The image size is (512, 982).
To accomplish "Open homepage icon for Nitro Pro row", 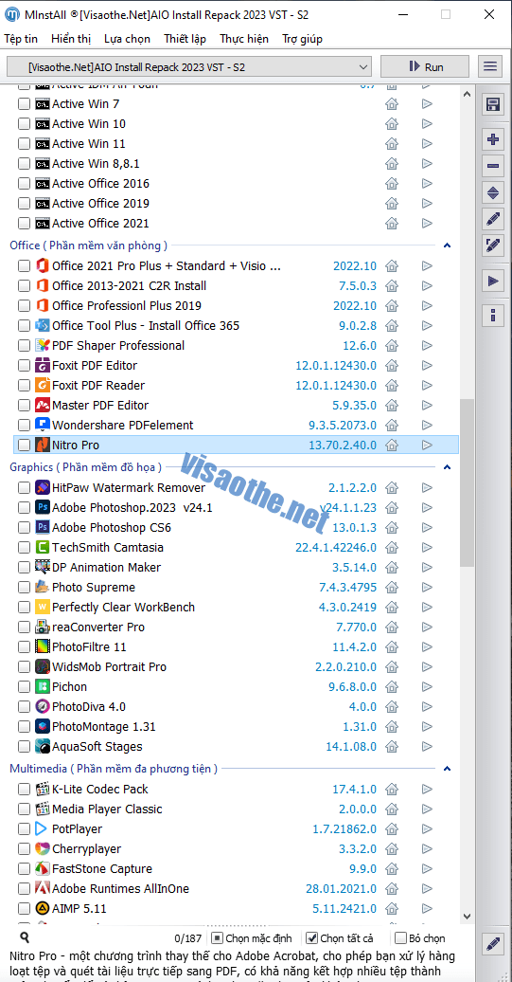I will 392,446.
